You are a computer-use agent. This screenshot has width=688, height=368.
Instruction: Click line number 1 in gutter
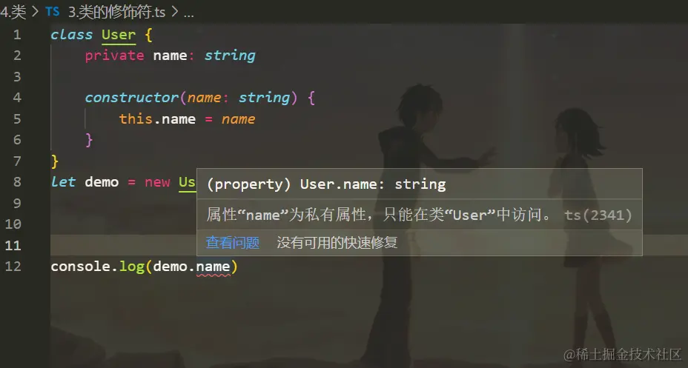point(17,35)
